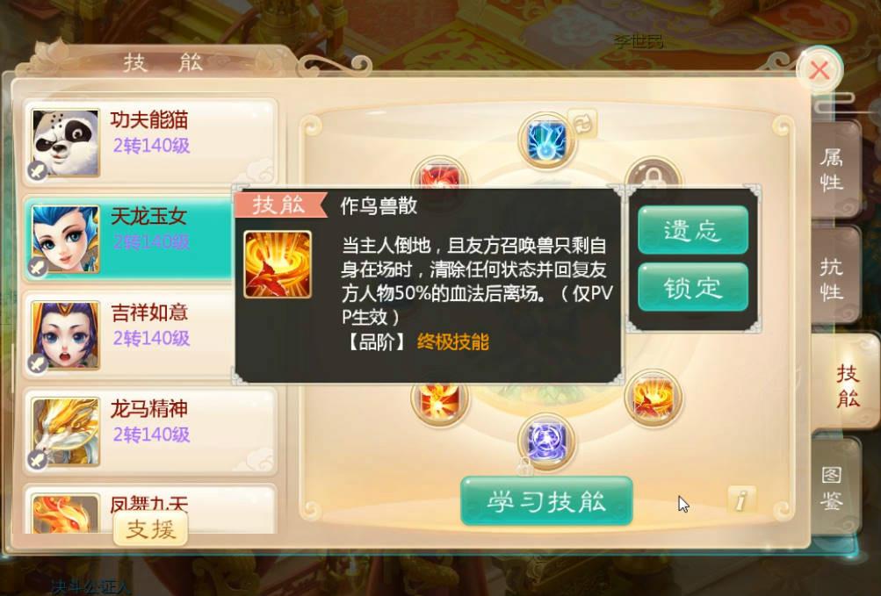Click the 锁定 lock button

(693, 288)
